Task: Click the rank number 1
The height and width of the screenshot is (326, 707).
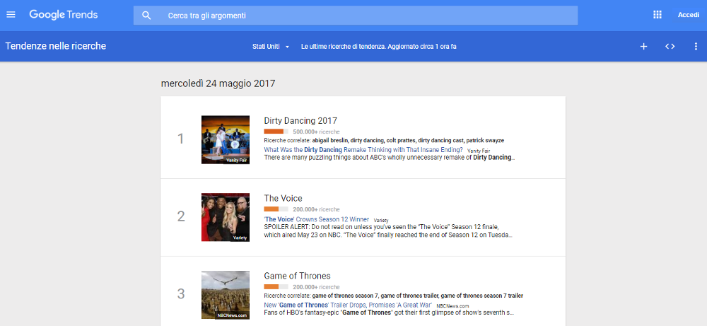Action: pos(181,139)
